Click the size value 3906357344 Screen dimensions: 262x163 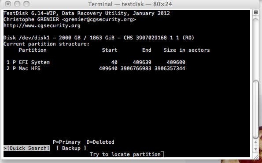170,68
